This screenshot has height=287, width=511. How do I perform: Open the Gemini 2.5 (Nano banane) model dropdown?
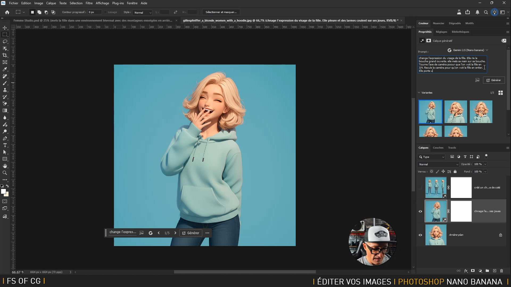[468, 50]
